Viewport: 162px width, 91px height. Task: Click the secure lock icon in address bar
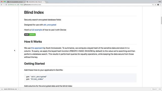(x=9, y=5)
